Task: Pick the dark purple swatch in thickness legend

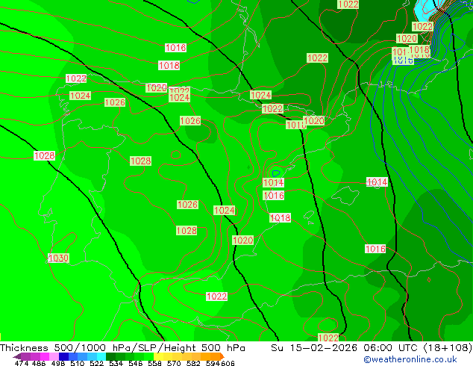Action: tap(25, 356)
